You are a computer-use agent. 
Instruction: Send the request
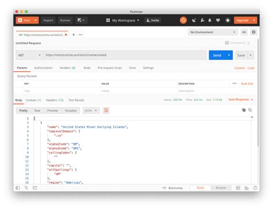point(217,55)
